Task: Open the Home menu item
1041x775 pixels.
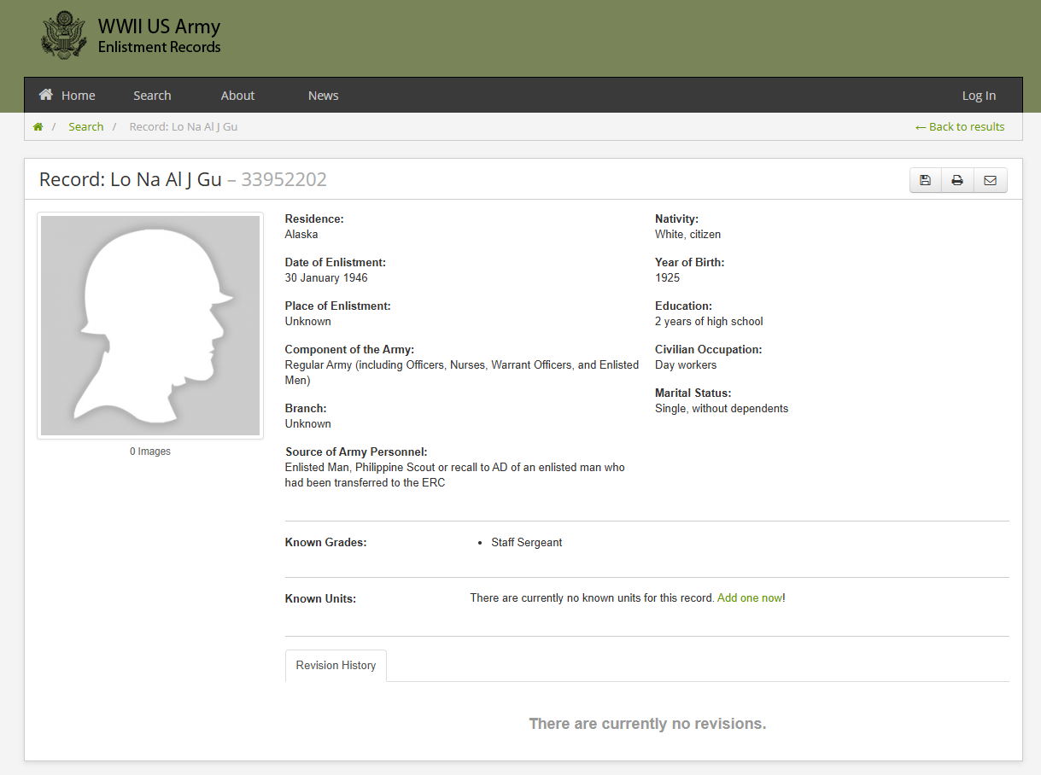Action: [78, 96]
